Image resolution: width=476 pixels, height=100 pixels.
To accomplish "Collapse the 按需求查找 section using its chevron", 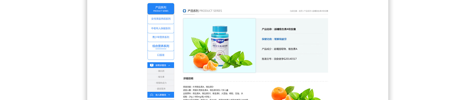I will [x=169, y=65].
